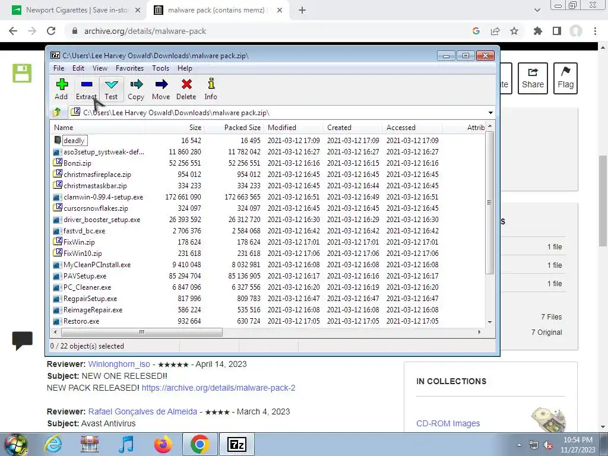
Task: Go up one folder level icon
Action: click(x=57, y=112)
